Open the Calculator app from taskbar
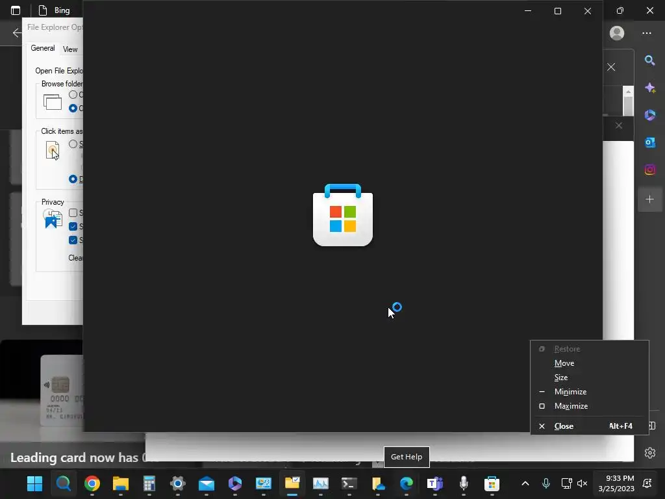This screenshot has height=499, width=665. (149, 483)
